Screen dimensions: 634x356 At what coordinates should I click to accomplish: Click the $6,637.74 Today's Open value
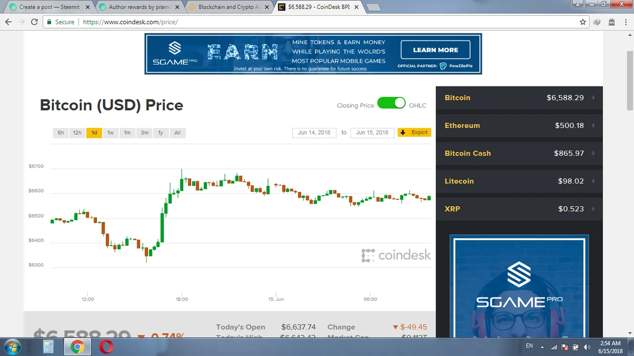pos(298,327)
